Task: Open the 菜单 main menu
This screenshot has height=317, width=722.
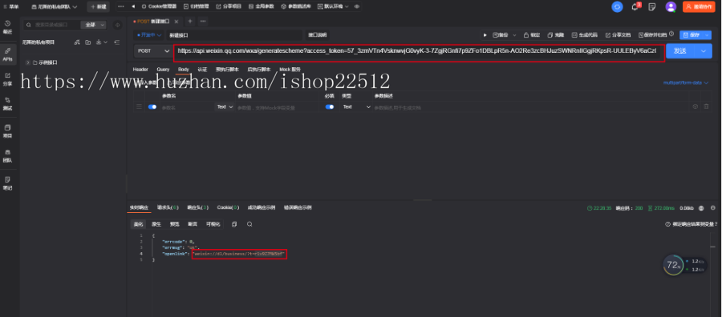Action: click(11, 7)
